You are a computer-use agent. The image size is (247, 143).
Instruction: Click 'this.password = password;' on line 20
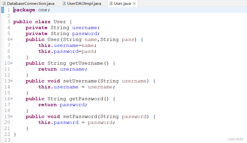pos(77,123)
